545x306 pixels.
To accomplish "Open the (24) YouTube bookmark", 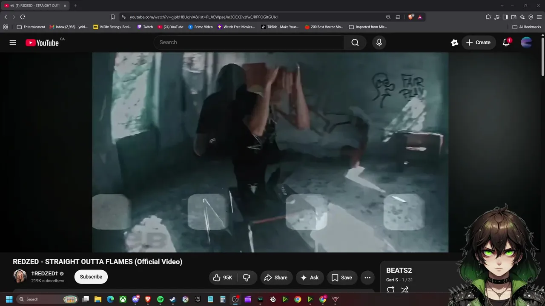I will (170, 27).
